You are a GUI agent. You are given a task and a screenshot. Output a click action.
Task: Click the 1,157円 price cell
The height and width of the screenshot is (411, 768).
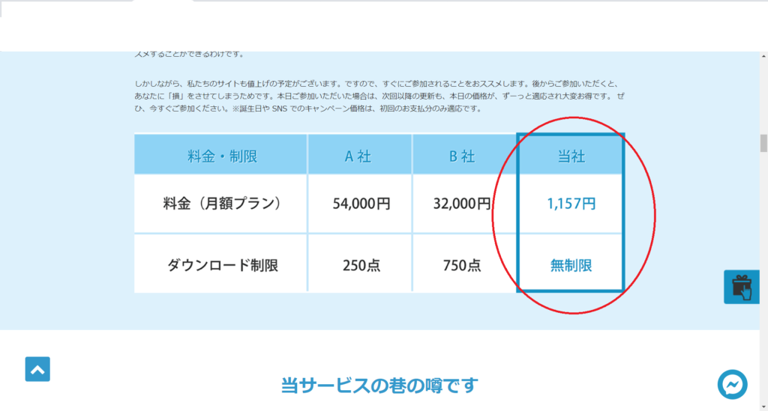point(571,204)
